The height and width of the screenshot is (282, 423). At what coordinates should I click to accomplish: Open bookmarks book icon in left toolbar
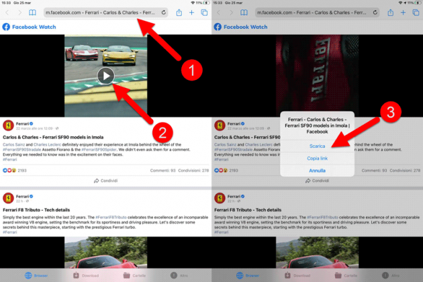pos(32,12)
